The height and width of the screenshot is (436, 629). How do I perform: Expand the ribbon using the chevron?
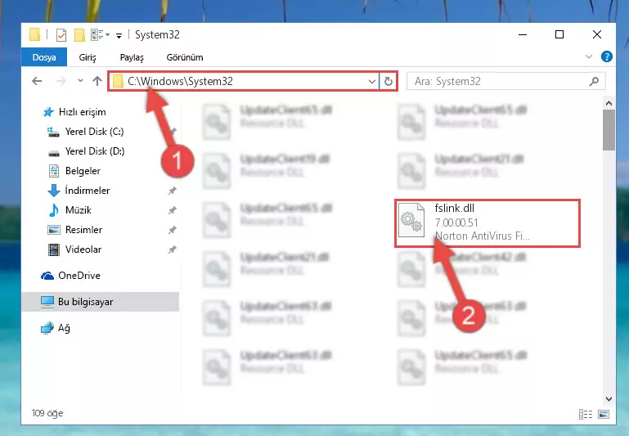click(x=588, y=57)
